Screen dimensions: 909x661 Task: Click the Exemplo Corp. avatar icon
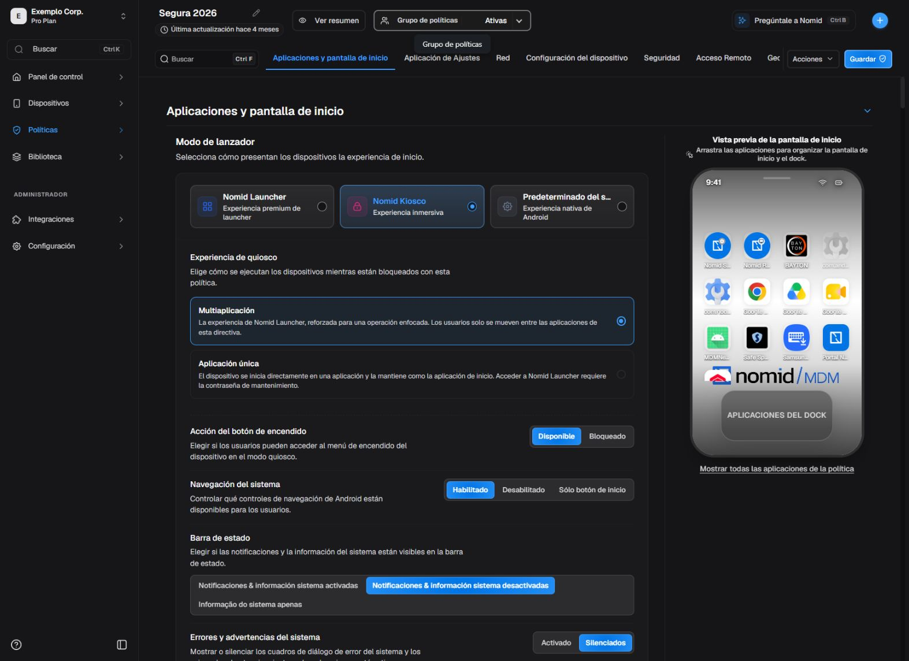(x=18, y=16)
